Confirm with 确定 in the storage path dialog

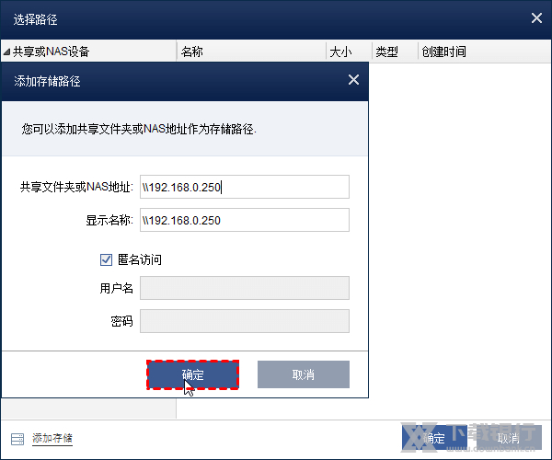[x=193, y=374]
